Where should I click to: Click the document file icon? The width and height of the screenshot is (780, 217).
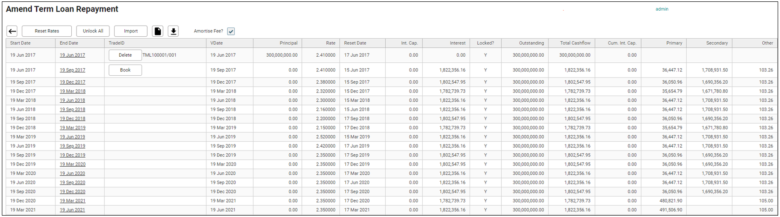[x=158, y=31]
